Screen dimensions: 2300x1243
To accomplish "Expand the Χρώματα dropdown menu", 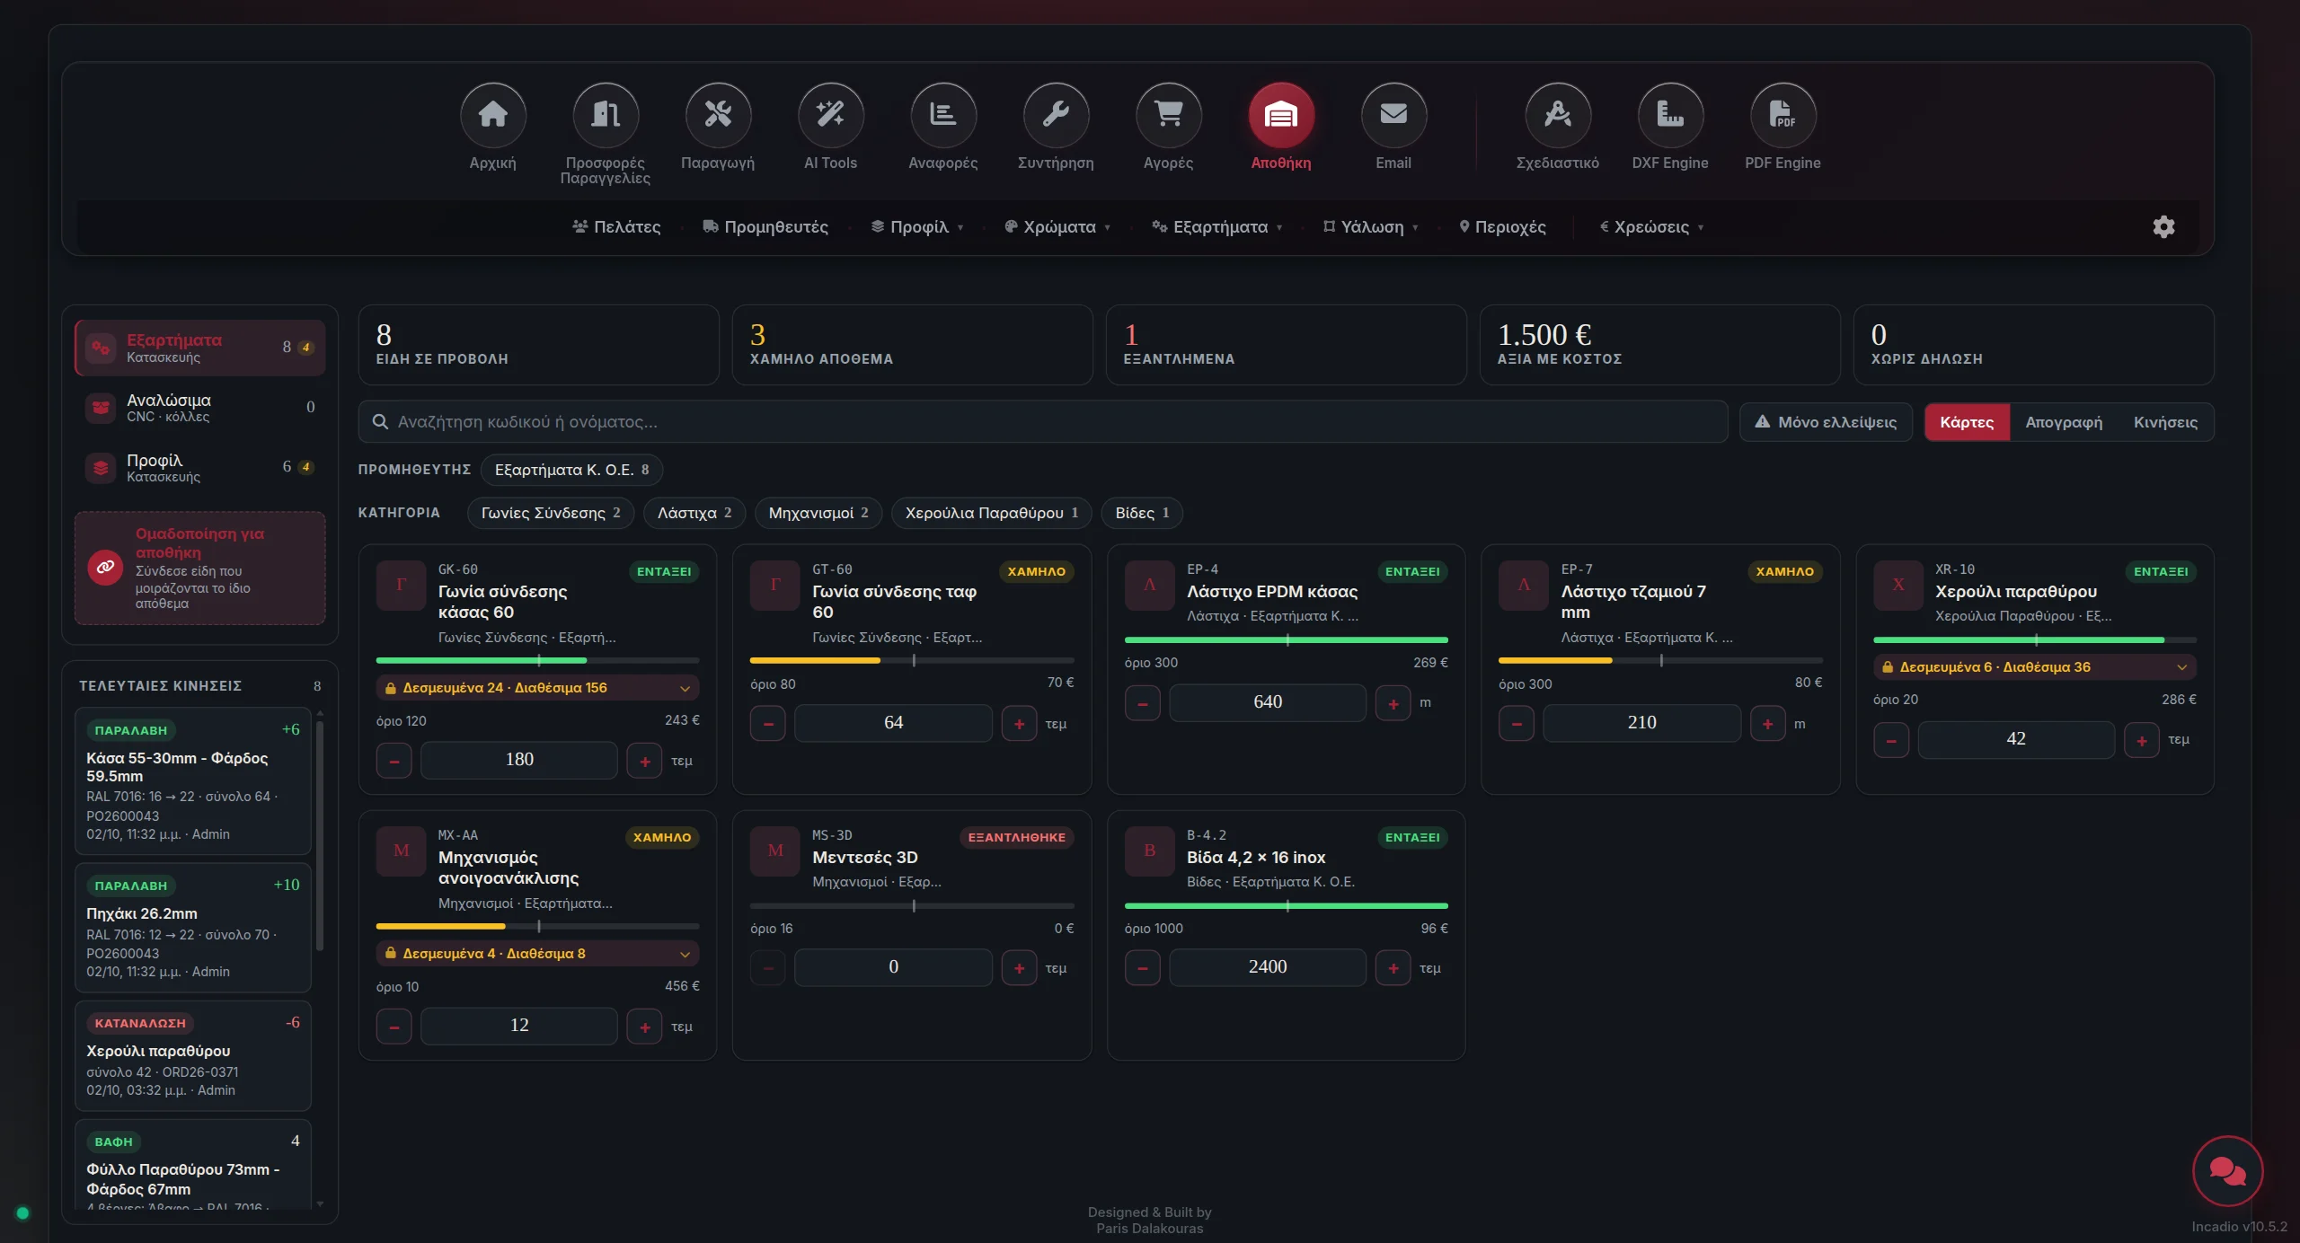I will (1057, 227).
